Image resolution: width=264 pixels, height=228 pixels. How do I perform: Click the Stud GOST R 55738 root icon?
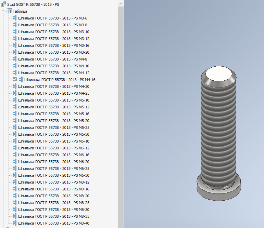tap(3, 4)
